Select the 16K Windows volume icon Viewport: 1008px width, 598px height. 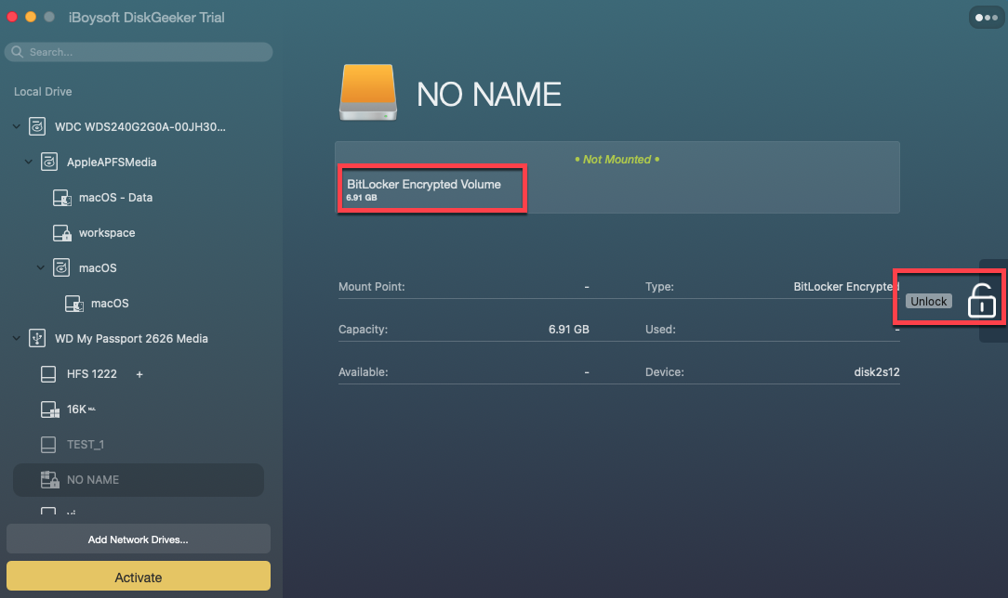(x=49, y=409)
